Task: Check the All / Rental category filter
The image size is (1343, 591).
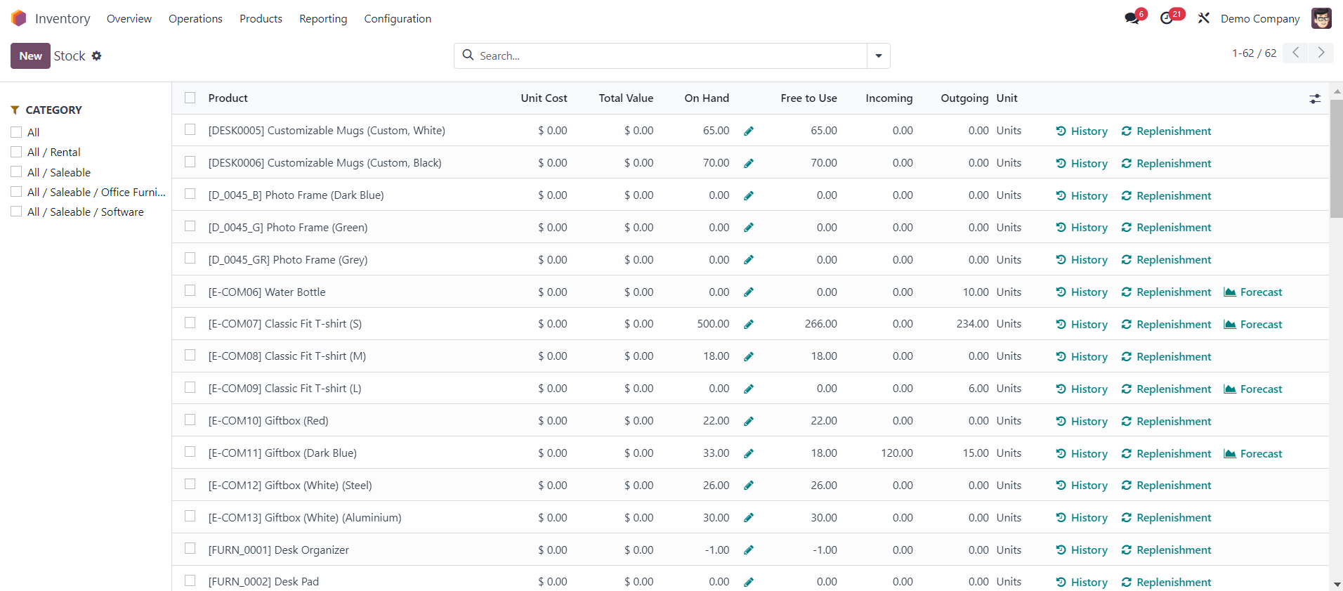Action: coord(16,152)
